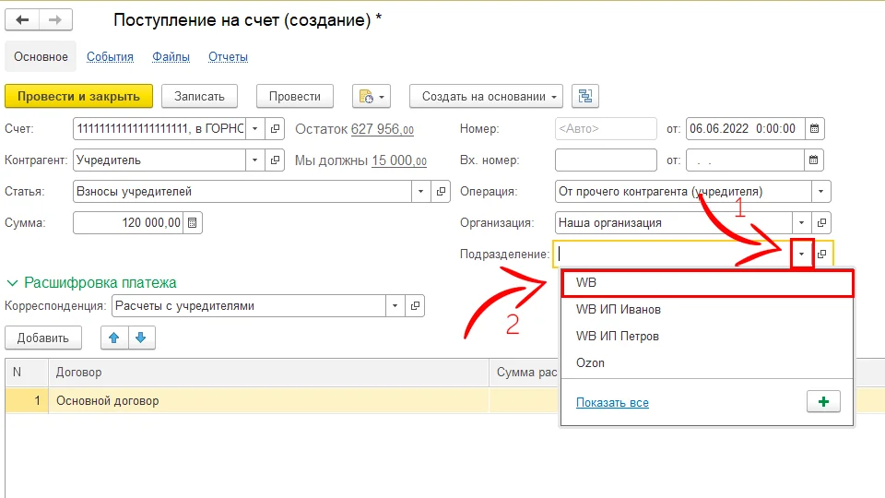Open calculator icon in Сумма field

point(192,222)
